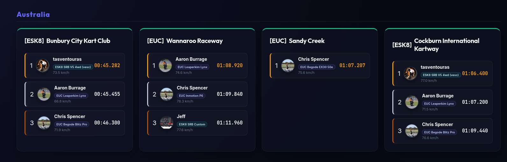Screen dimensions: 507x162
Task: Select the 00:45.282 lap time entry
Action: coord(107,66)
